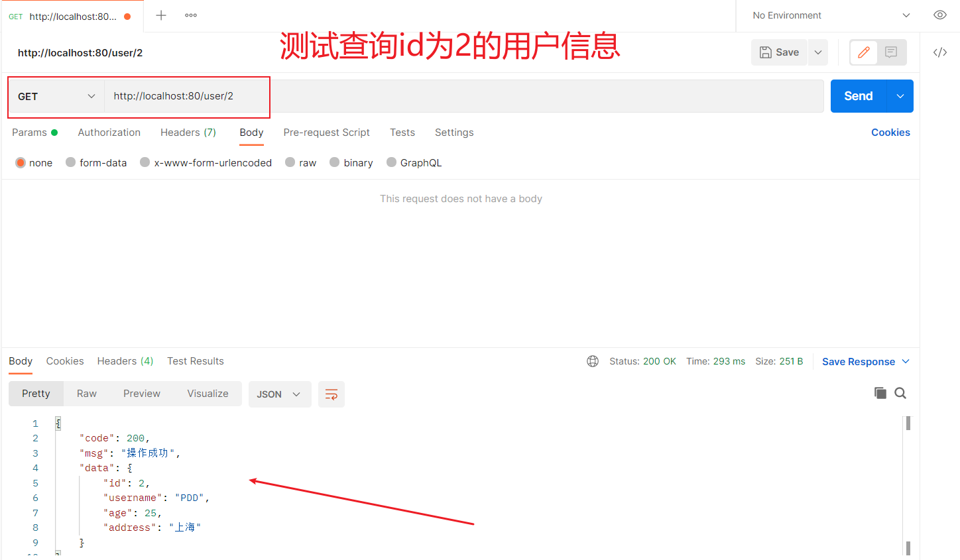960x560 pixels.
Task: Open a new request tab with plus icon
Action: coord(161,15)
